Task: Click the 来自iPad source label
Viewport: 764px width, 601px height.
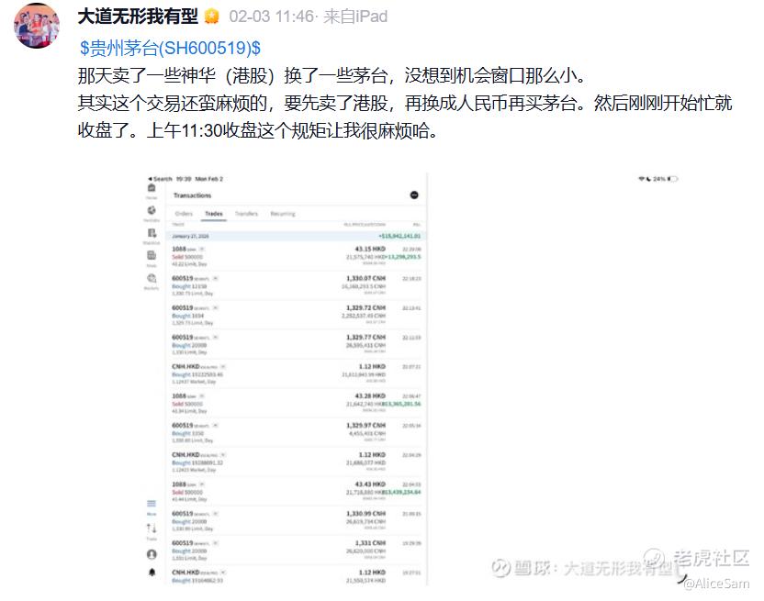Action: point(355,17)
